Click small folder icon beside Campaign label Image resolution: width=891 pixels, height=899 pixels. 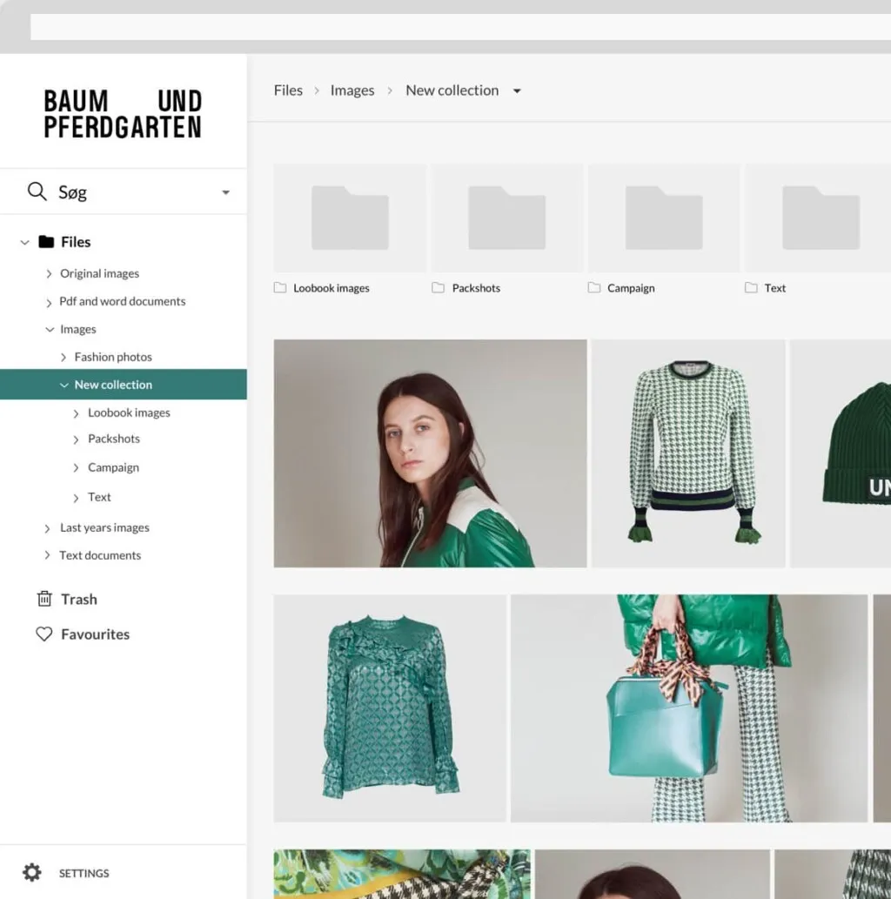click(594, 288)
